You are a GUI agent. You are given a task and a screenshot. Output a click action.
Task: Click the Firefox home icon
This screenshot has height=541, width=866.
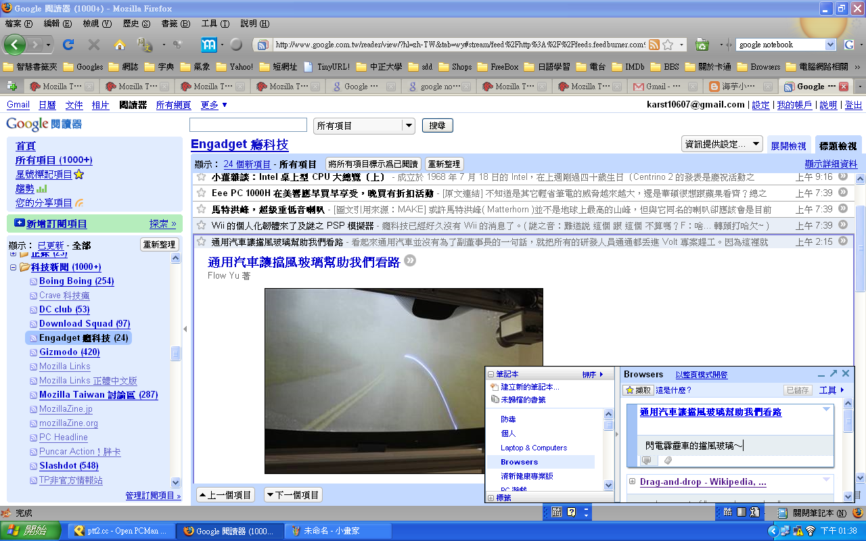(119, 45)
